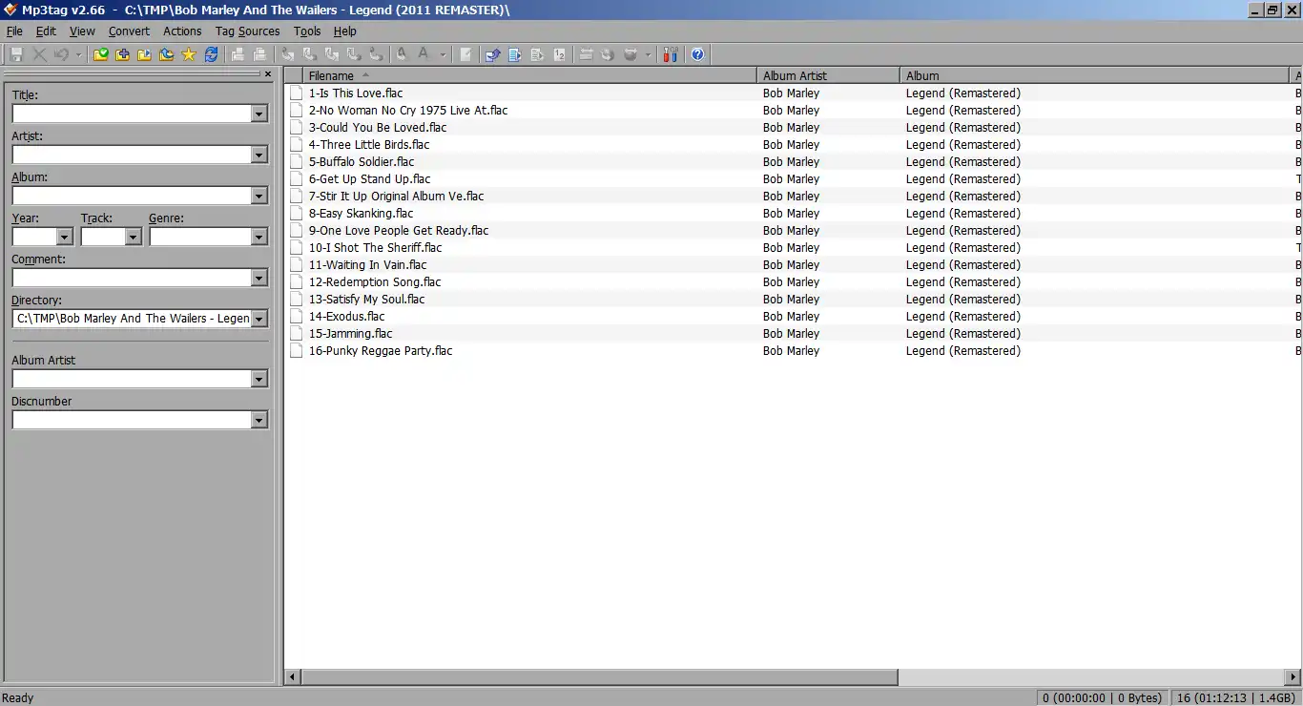Click the gold Favorites star icon
This screenshot has width=1303, height=706.
point(188,54)
